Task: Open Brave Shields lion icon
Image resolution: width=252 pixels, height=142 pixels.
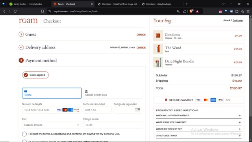Action: tap(191, 11)
